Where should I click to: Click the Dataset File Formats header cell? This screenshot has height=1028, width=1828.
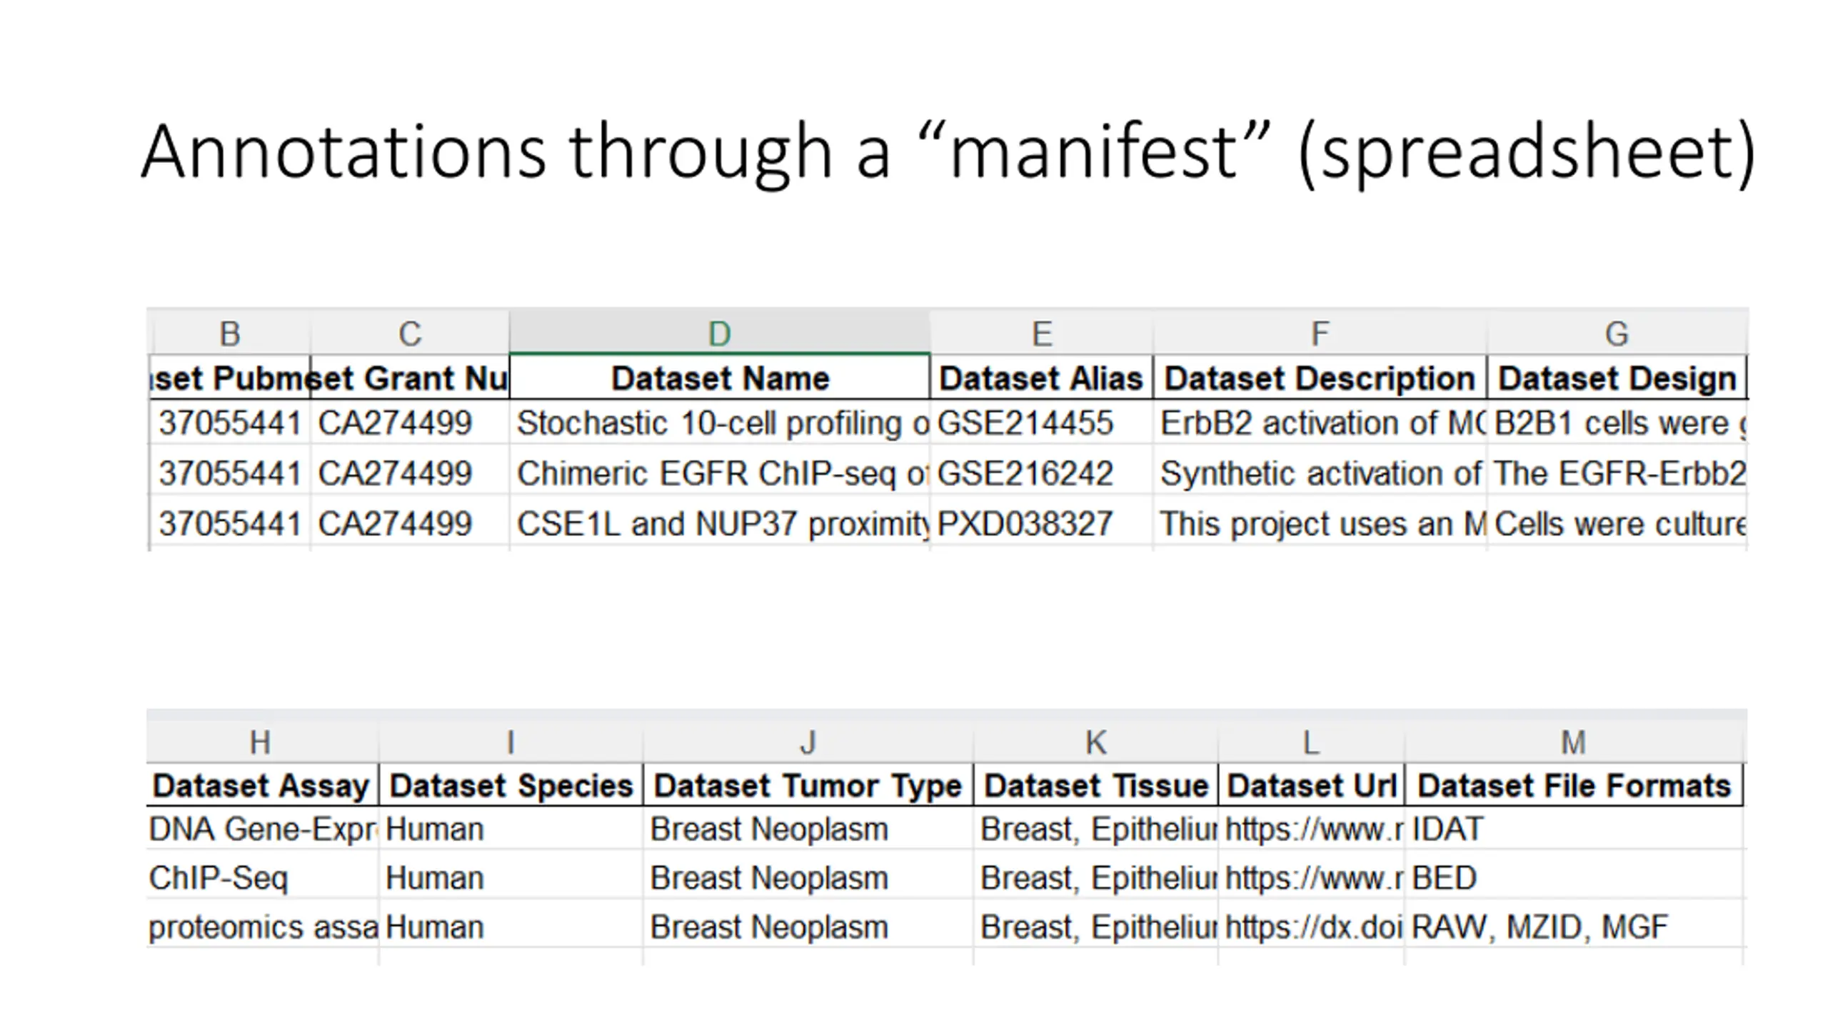(x=1574, y=785)
